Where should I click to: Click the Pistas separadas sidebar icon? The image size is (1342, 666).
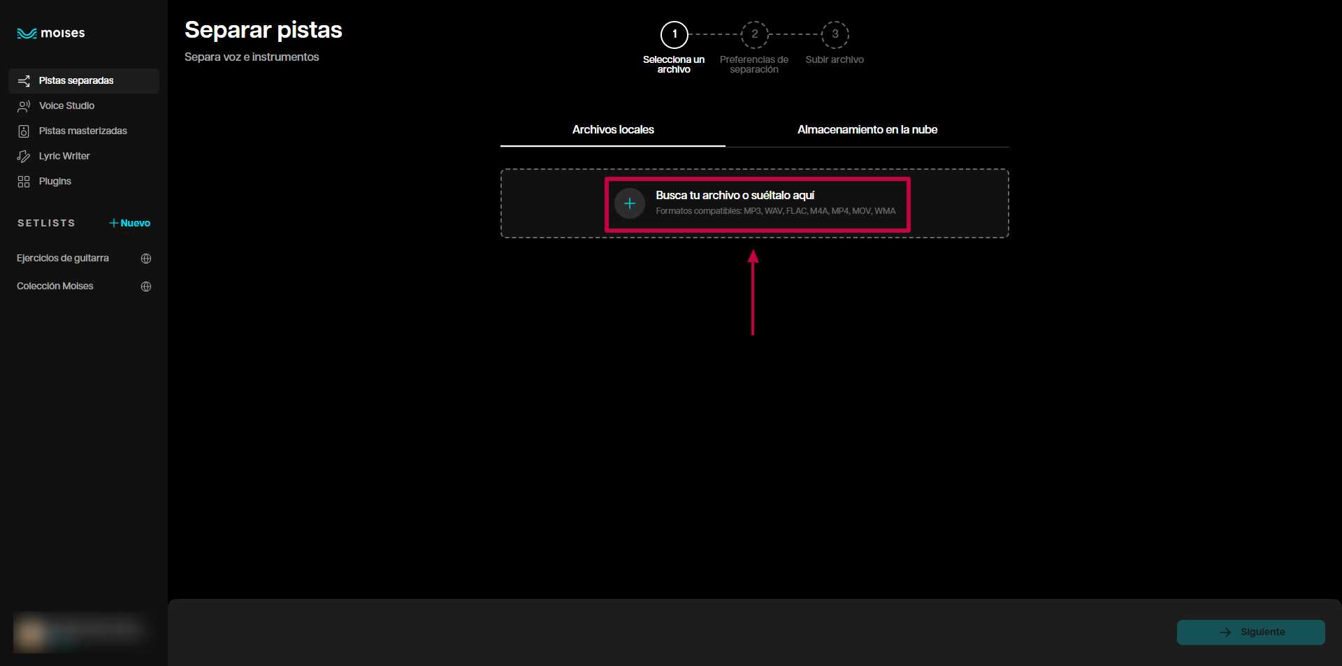tap(24, 81)
